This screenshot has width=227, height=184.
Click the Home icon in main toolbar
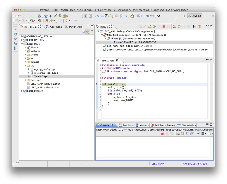click(132, 16)
